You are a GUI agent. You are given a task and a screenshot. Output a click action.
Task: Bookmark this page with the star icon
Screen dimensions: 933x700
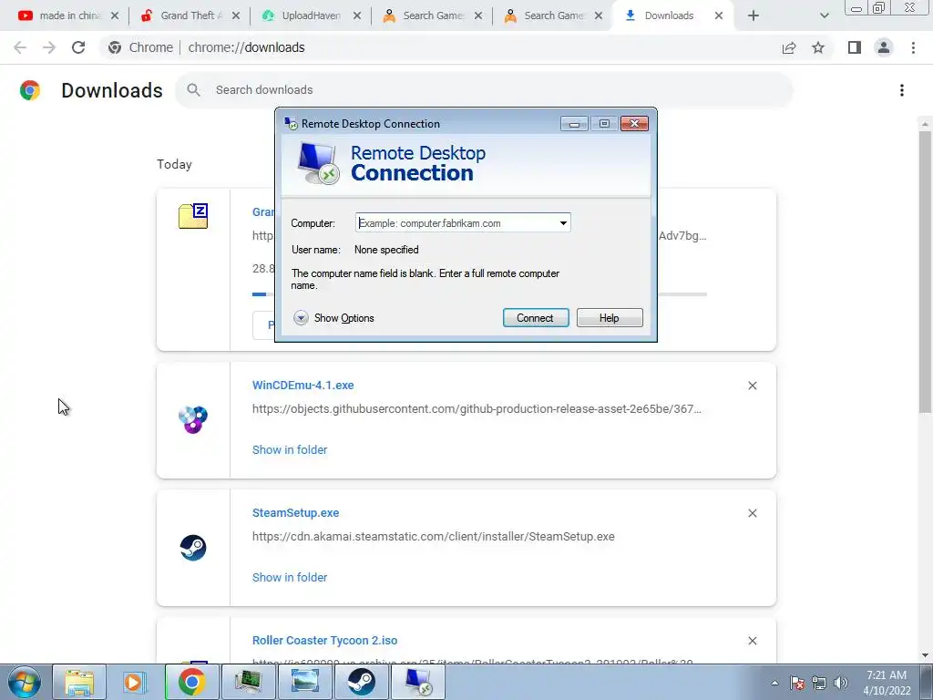(x=818, y=47)
